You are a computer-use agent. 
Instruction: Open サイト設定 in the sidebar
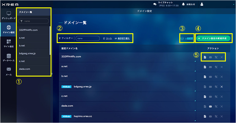(9, 42)
